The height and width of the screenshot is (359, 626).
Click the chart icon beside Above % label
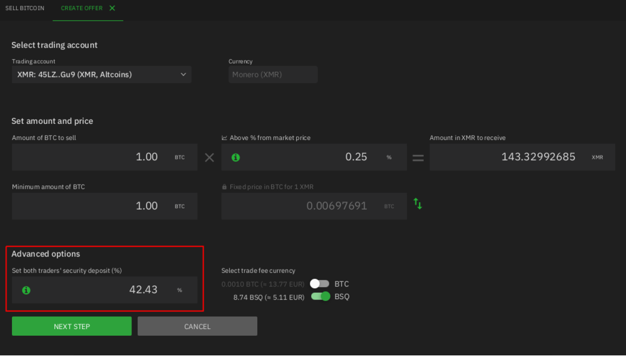coord(224,138)
